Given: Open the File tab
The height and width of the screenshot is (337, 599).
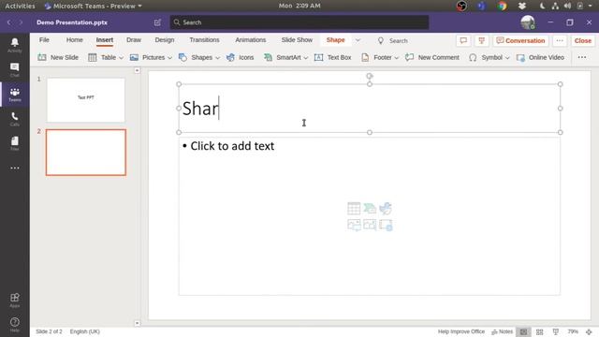Looking at the screenshot, I should point(44,39).
